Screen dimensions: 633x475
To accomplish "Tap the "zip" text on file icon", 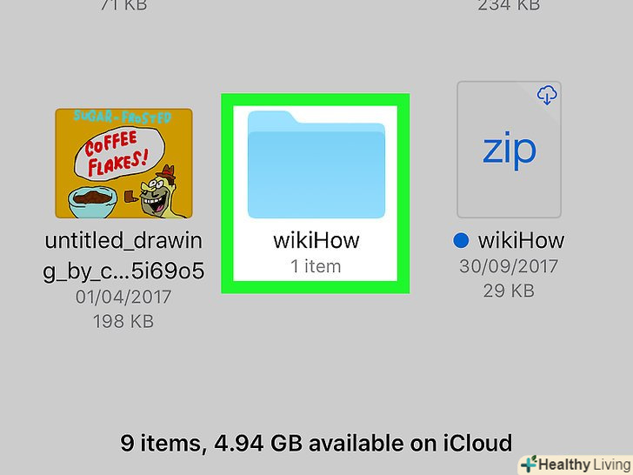I will [x=509, y=151].
